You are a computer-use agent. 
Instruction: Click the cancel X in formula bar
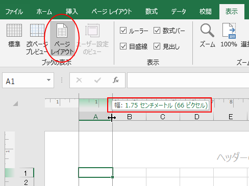click(x=79, y=80)
